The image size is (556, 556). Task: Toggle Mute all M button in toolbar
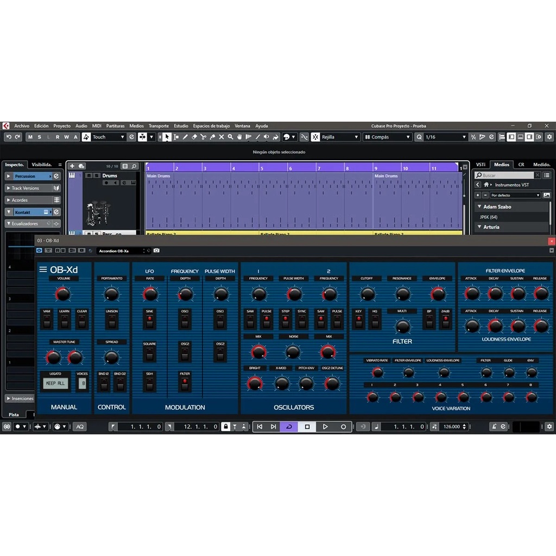tap(30, 137)
